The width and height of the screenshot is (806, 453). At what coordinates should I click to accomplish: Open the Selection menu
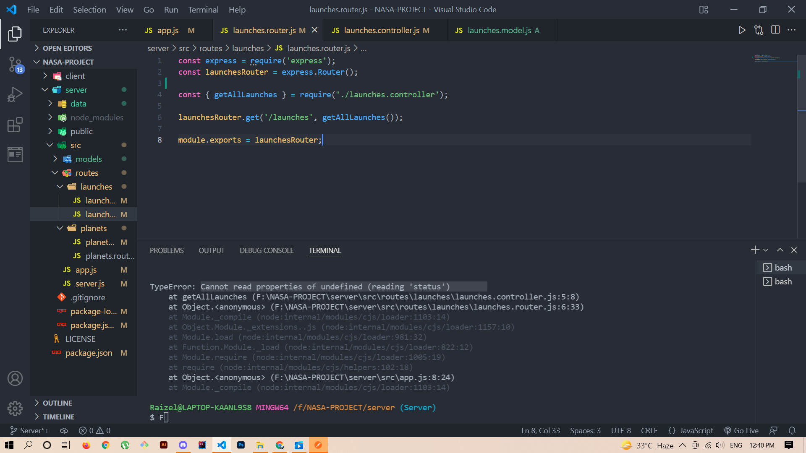point(89,10)
